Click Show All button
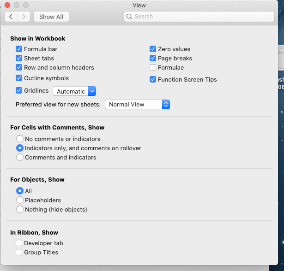The height and width of the screenshot is (271, 284). (51, 17)
